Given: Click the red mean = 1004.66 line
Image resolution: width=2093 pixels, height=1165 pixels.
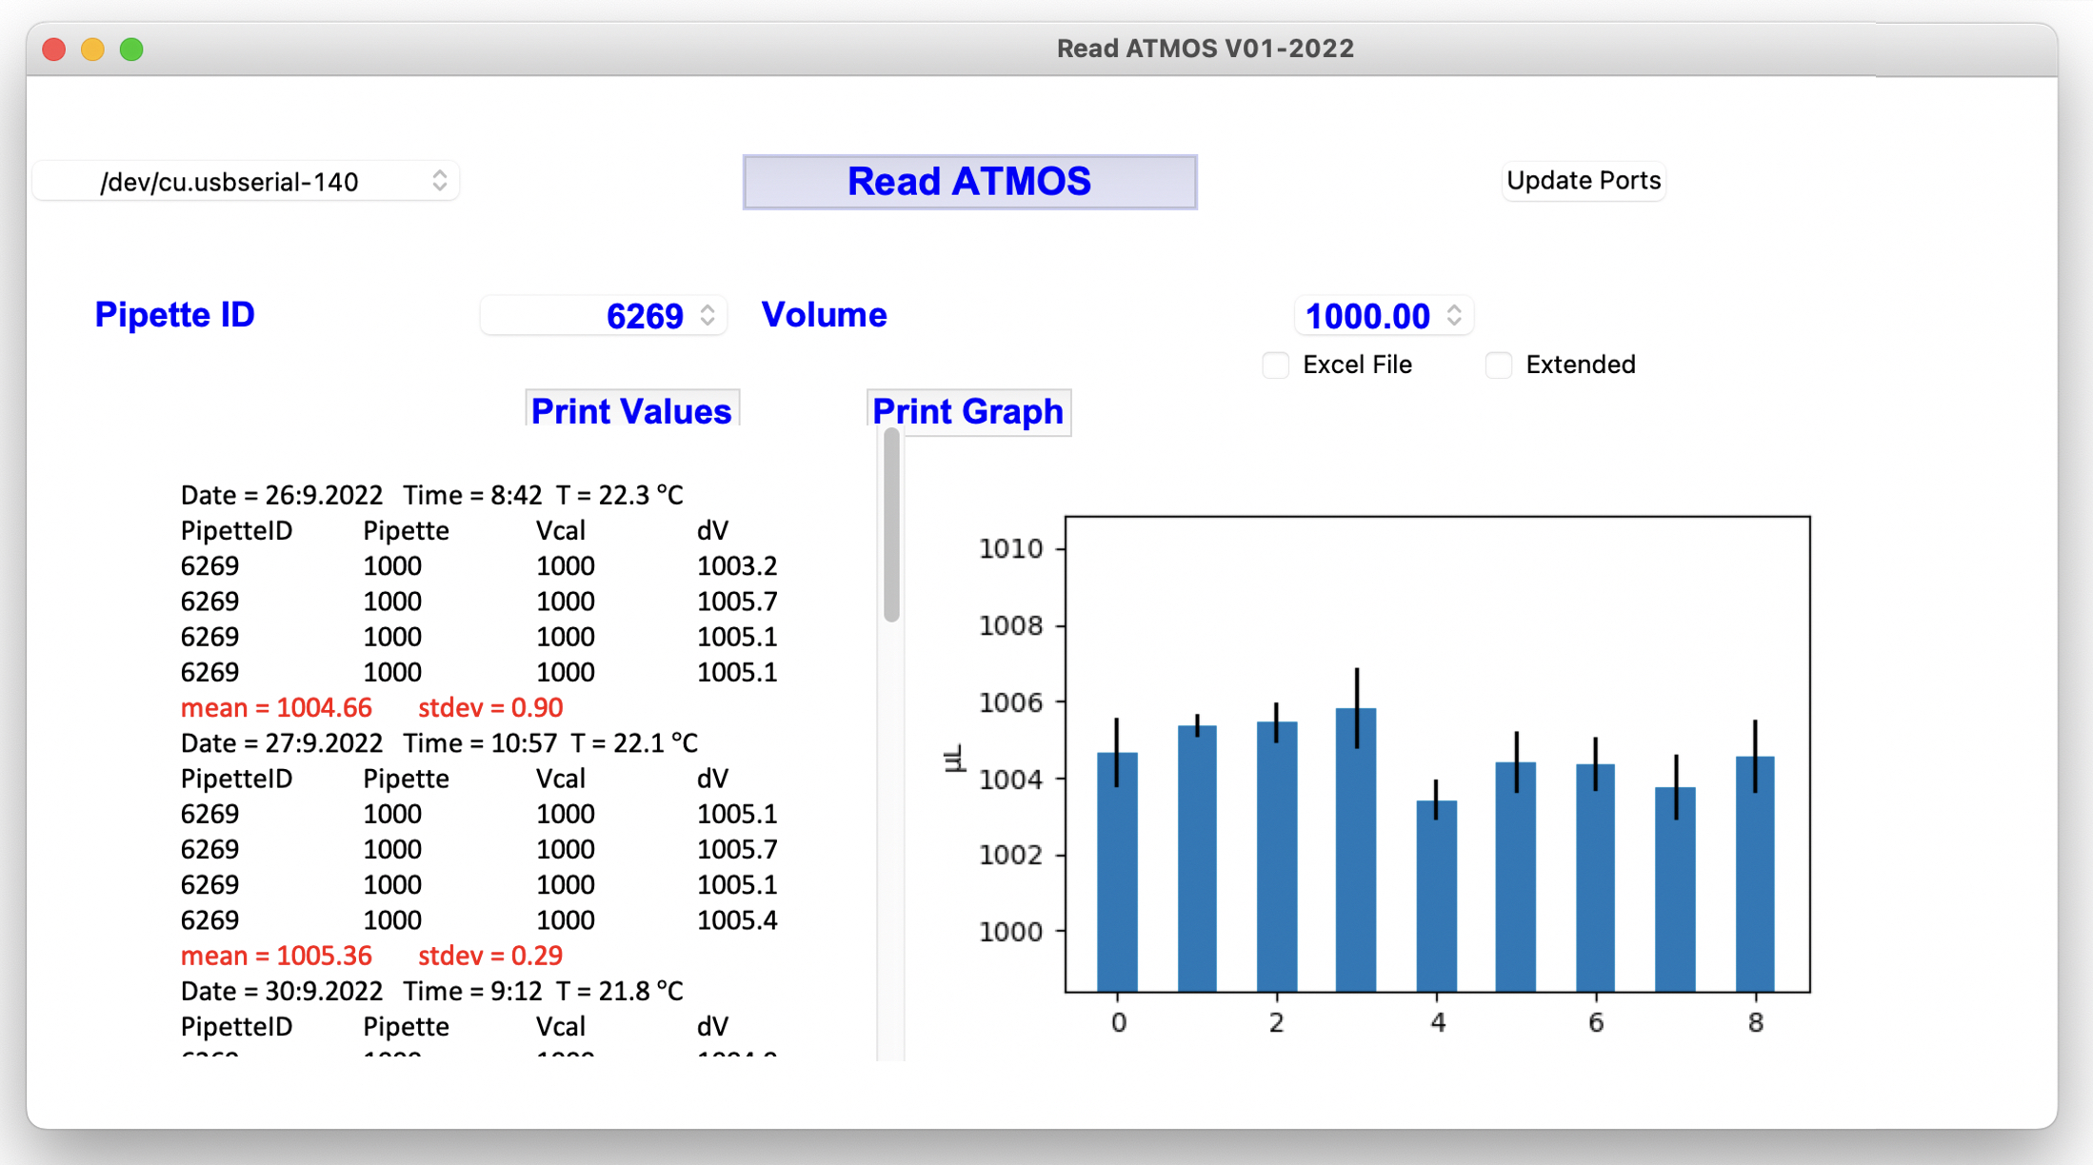Looking at the screenshot, I should (x=276, y=707).
